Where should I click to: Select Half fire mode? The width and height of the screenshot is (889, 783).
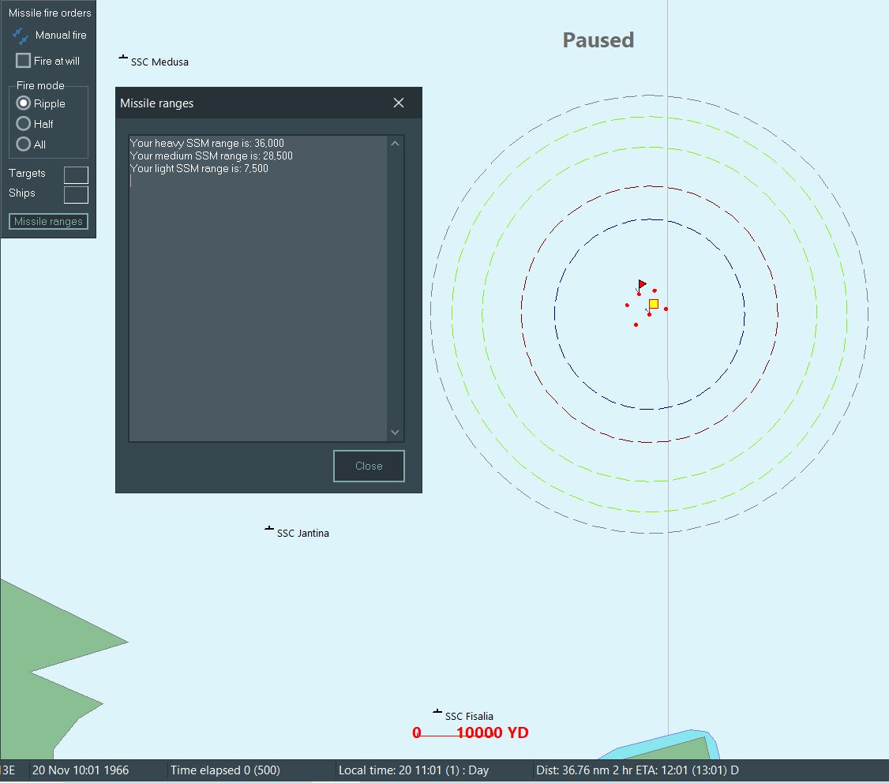23,124
